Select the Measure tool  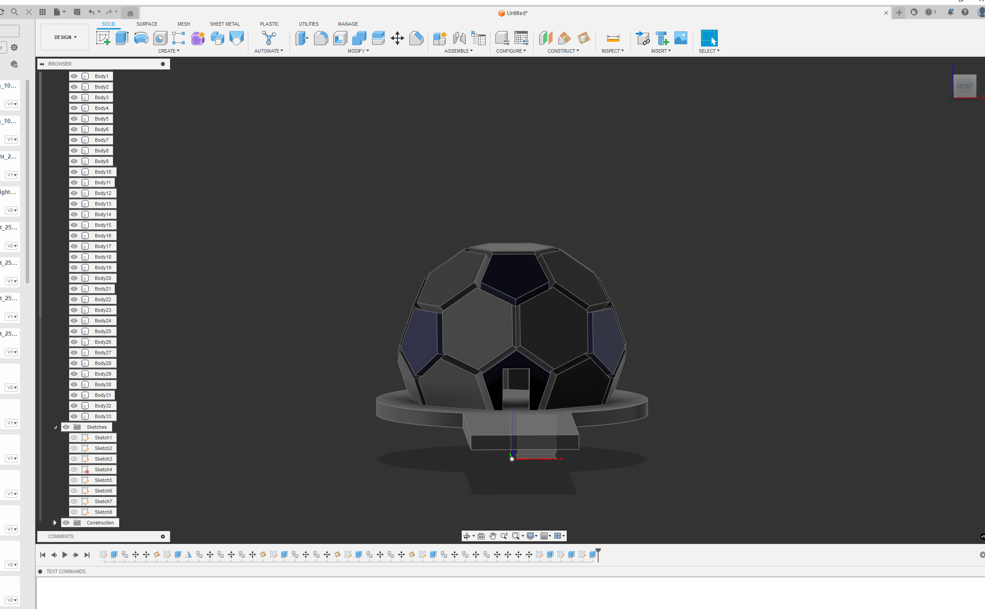[x=613, y=38]
